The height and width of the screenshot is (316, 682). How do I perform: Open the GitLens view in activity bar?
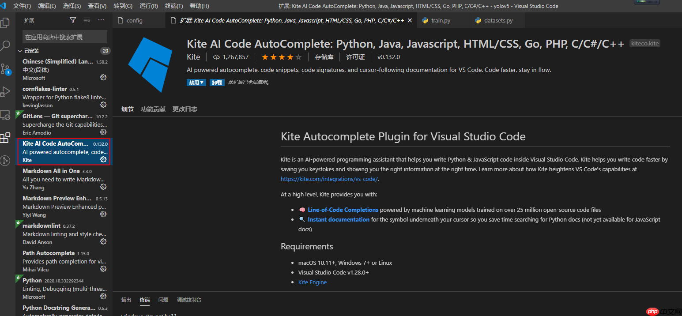(5, 161)
